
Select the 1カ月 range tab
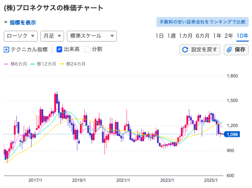click(186, 36)
